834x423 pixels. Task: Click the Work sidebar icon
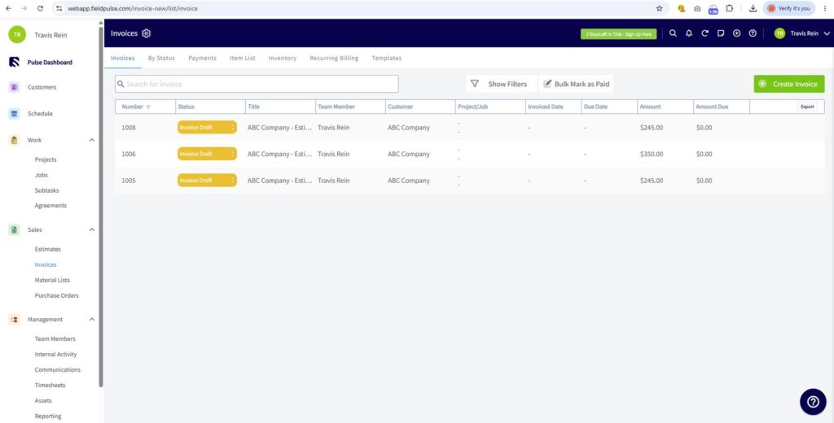coord(15,140)
